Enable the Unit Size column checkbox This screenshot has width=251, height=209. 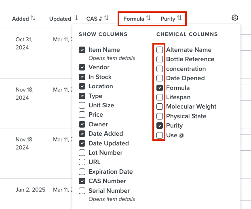[x=82, y=105]
